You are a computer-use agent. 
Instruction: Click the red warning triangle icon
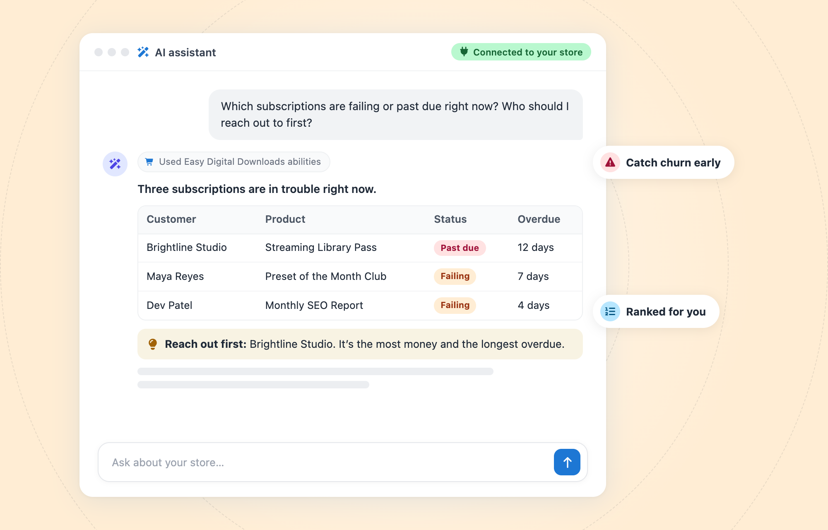(x=610, y=162)
